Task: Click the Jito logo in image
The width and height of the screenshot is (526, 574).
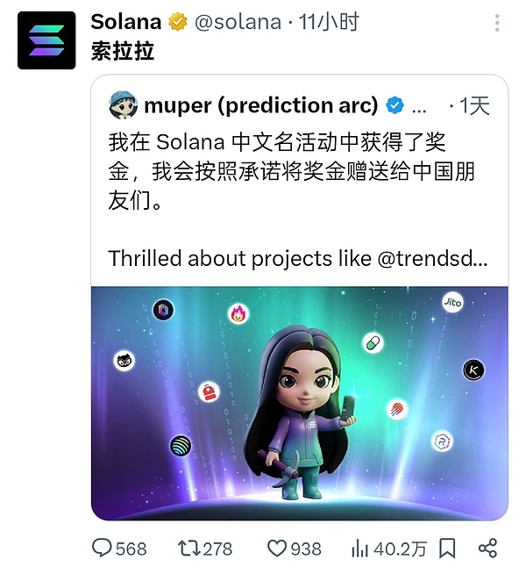Action: (x=452, y=303)
